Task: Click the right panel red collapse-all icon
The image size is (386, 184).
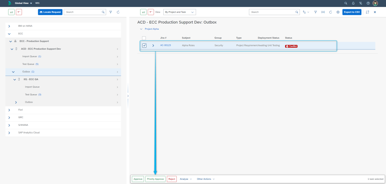Action: click(151, 12)
